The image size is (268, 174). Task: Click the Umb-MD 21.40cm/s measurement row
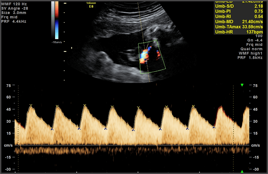click(x=239, y=22)
